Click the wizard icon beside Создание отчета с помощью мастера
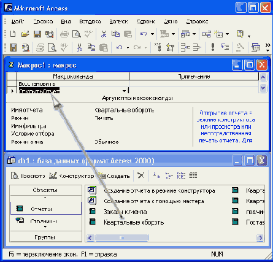The width and height of the screenshot is (273, 262). tap(92, 201)
